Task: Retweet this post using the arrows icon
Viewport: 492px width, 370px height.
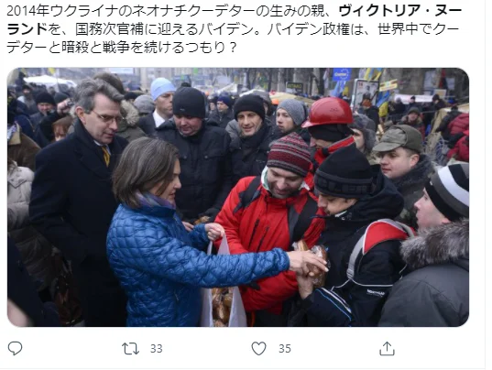Action: (x=130, y=348)
